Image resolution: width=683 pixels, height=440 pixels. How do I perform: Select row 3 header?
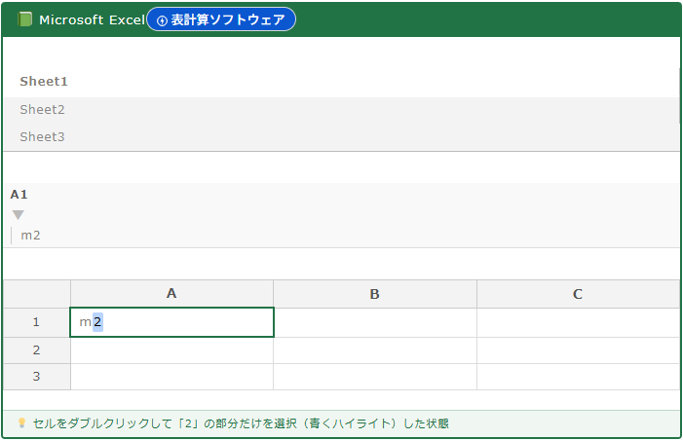(36, 377)
